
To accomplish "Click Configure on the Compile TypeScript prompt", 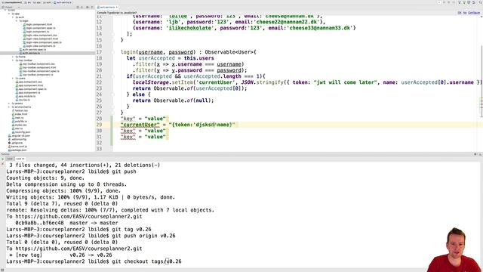I will coord(474,13).
